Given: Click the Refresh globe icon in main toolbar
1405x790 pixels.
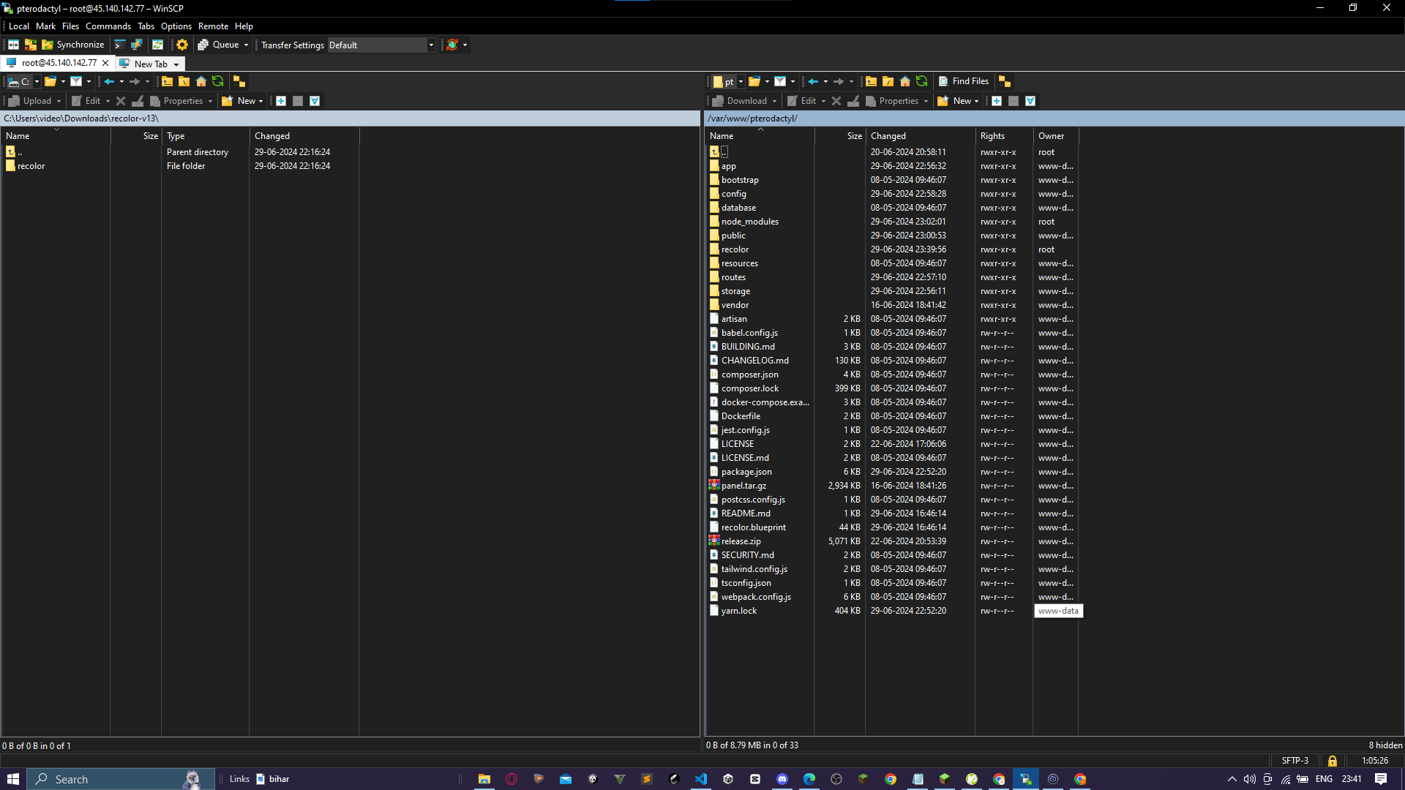Looking at the screenshot, I should [x=452, y=45].
